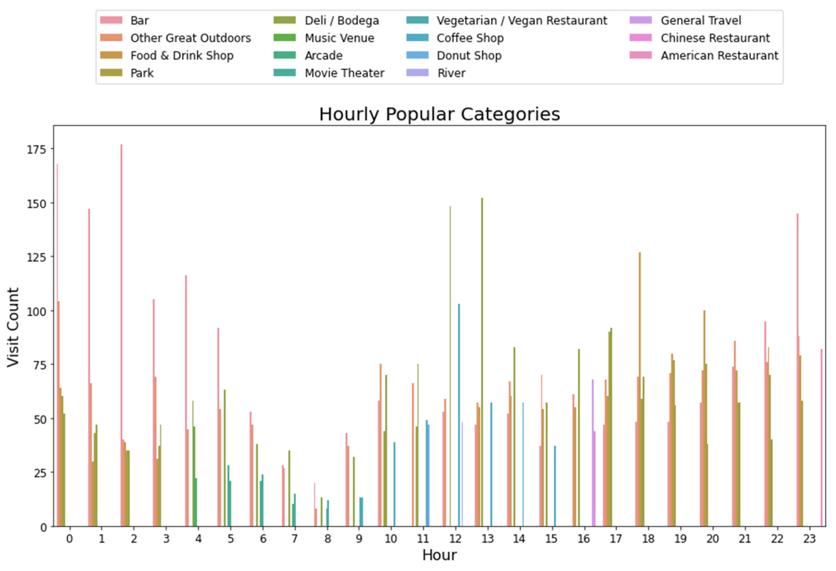This screenshot has width=836, height=571.
Task: Click the General Travel legend swatch
Action: pyautogui.click(x=641, y=20)
